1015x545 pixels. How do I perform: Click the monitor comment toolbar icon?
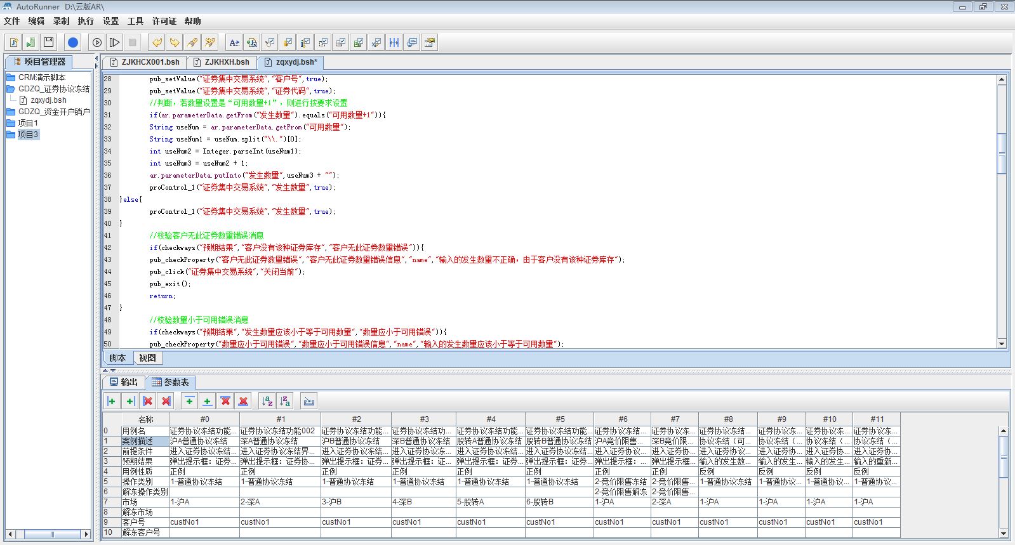tap(412, 43)
